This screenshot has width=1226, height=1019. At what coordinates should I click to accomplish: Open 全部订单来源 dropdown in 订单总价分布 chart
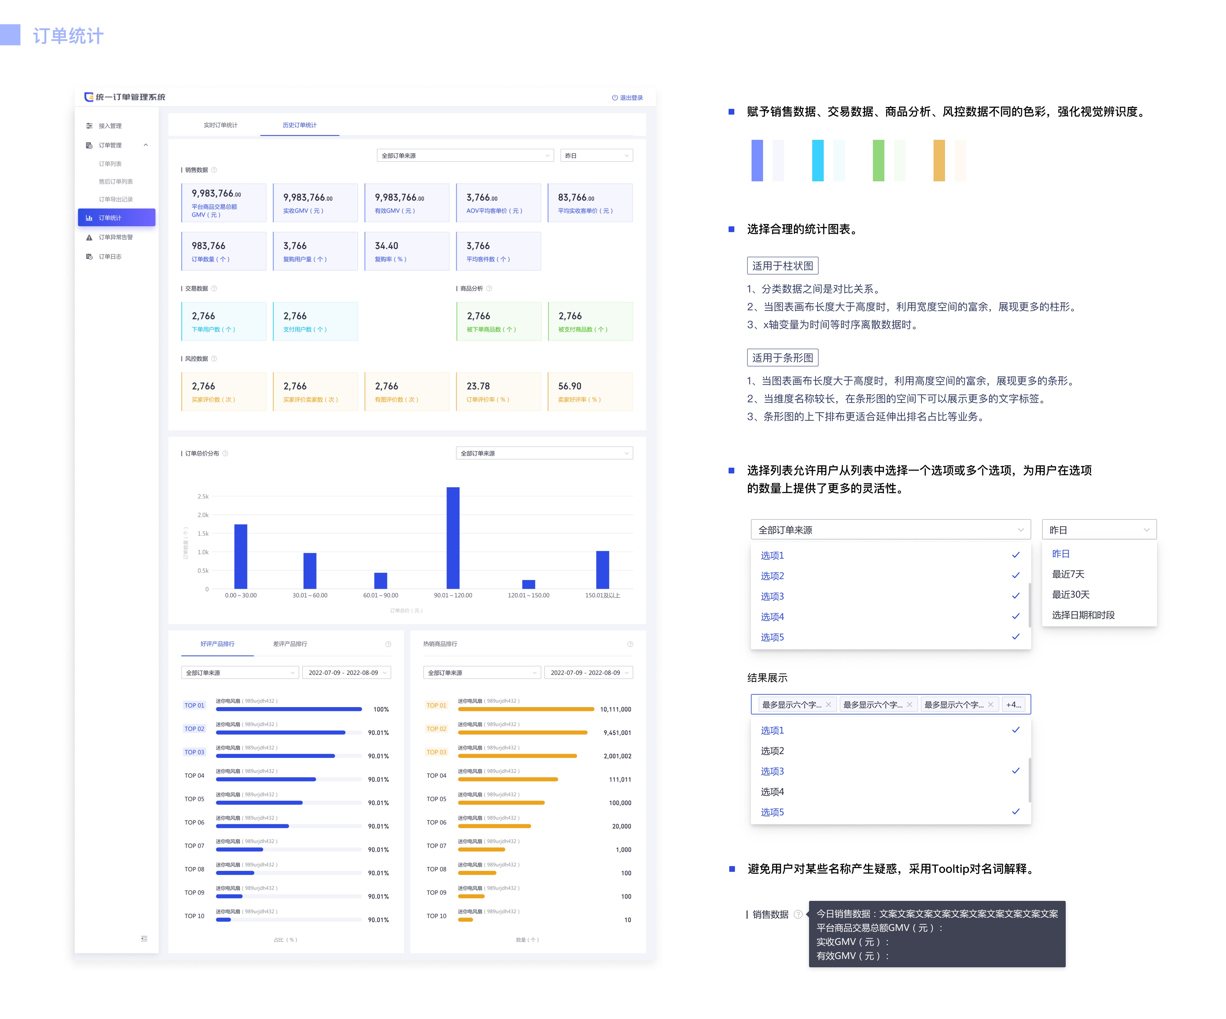pyautogui.click(x=543, y=453)
